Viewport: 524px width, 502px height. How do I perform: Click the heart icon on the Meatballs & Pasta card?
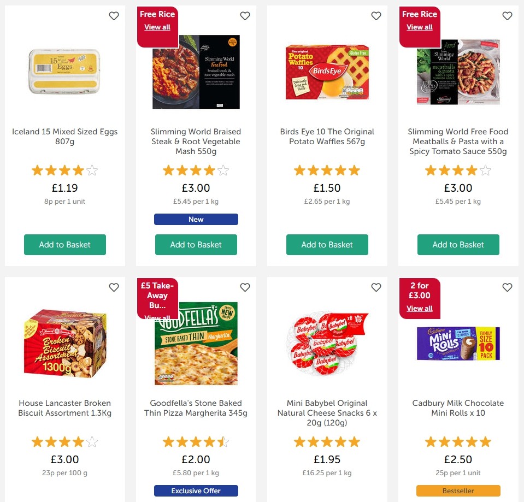(507, 16)
